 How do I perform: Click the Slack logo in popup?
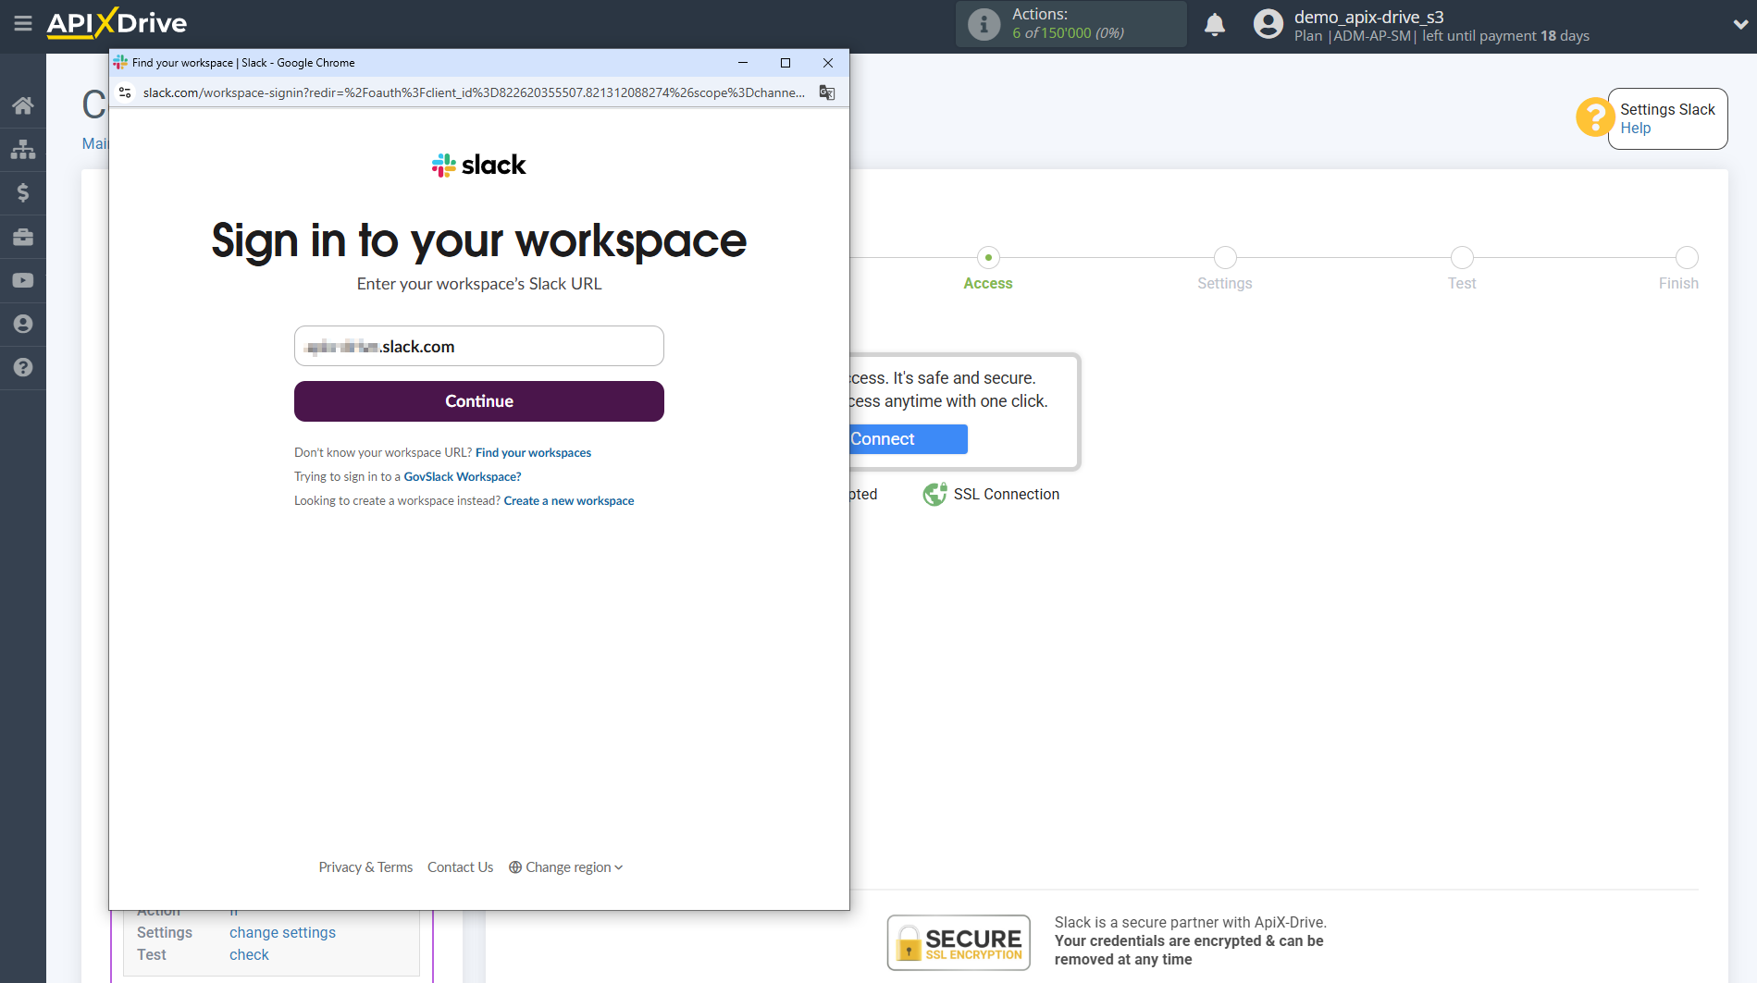pyautogui.click(x=479, y=166)
